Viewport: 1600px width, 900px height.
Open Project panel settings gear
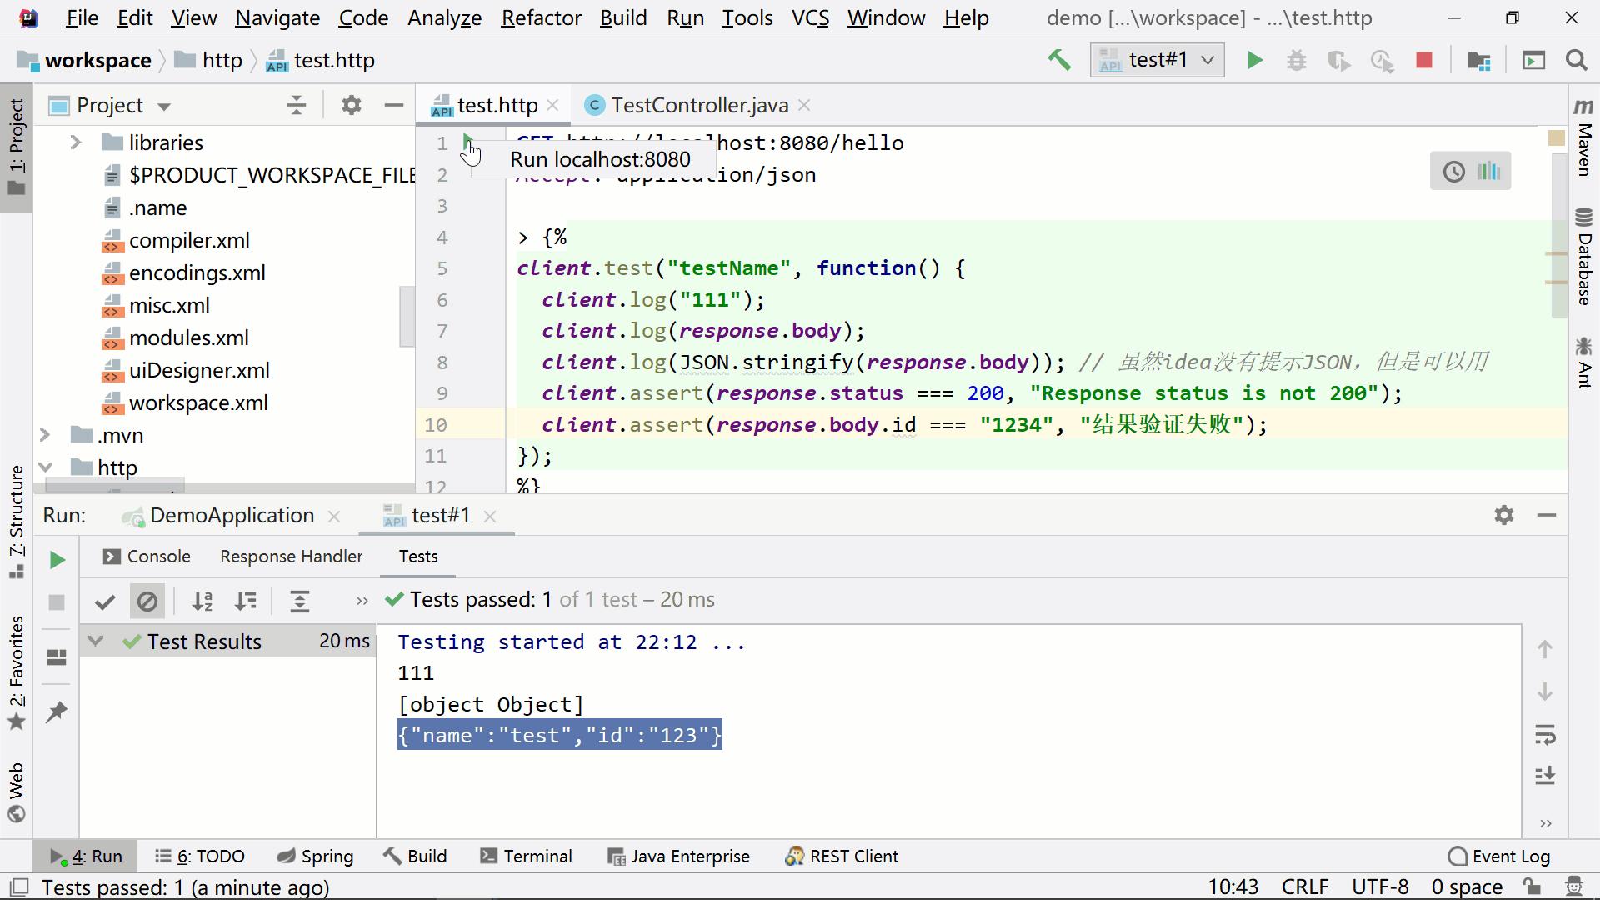tap(352, 105)
